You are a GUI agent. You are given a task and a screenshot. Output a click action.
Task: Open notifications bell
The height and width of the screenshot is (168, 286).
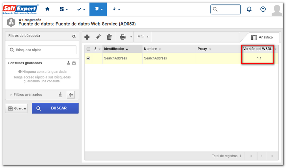249,9
